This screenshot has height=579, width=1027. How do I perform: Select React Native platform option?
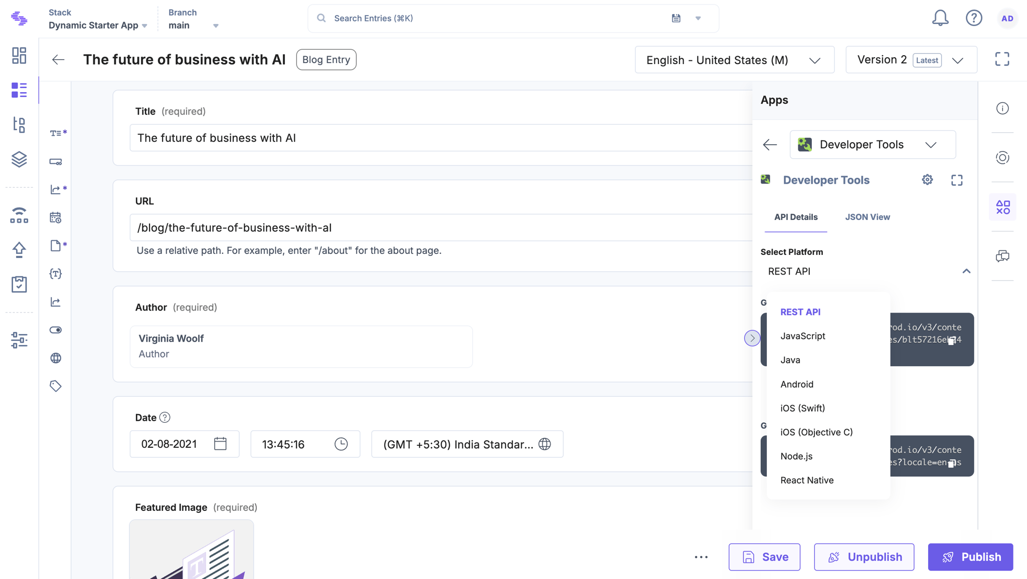click(807, 480)
